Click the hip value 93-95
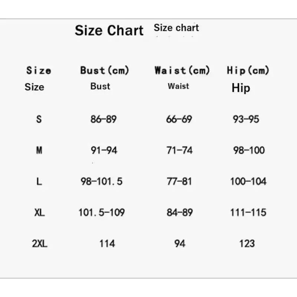 pyautogui.click(x=246, y=119)
